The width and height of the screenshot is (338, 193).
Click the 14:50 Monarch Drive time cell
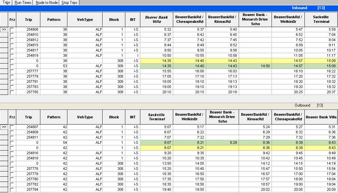click(x=255, y=66)
